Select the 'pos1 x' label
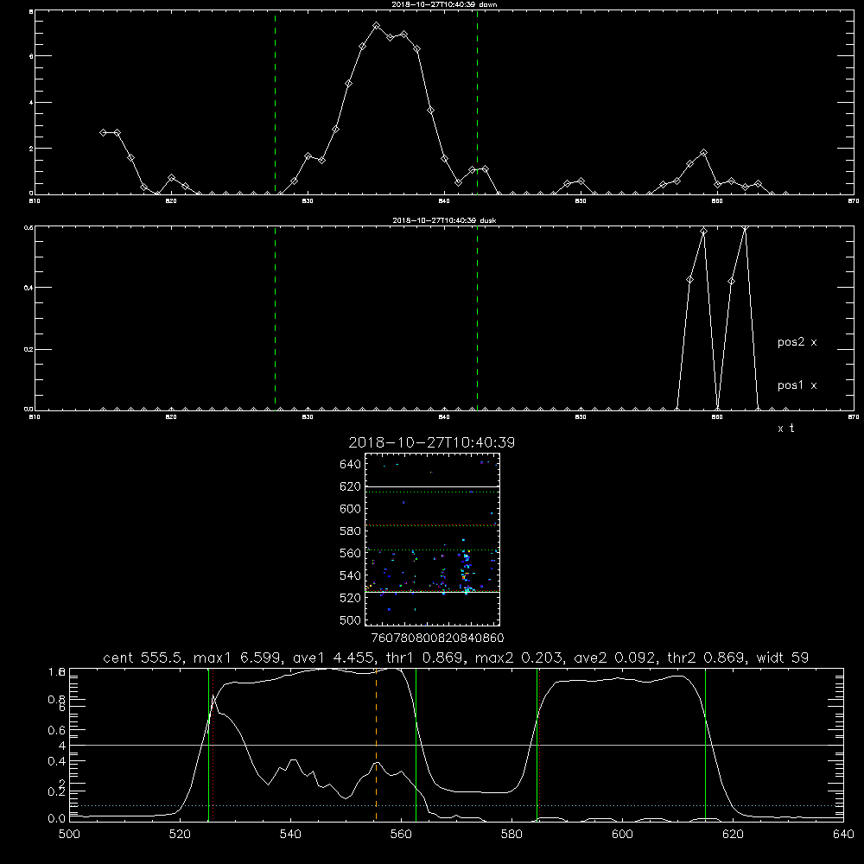The width and height of the screenshot is (864, 864). tap(797, 385)
